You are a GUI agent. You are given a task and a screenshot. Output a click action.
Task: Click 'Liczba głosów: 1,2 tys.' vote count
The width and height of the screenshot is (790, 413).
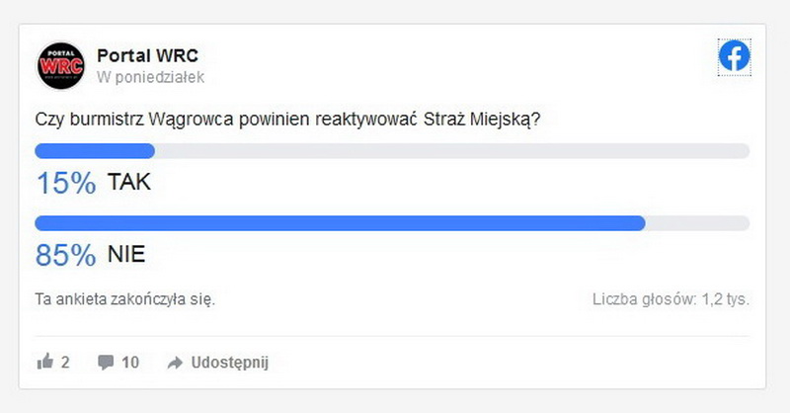tap(671, 299)
